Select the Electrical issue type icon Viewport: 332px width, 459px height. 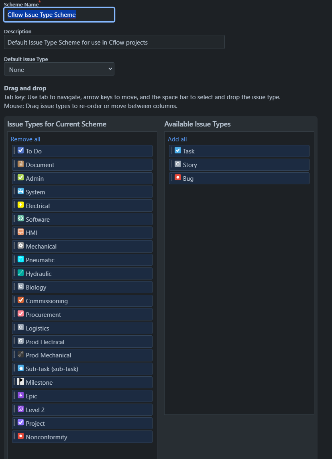click(x=20, y=205)
